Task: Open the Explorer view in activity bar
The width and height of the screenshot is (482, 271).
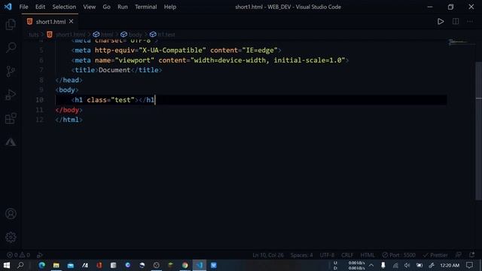Action: point(11,24)
